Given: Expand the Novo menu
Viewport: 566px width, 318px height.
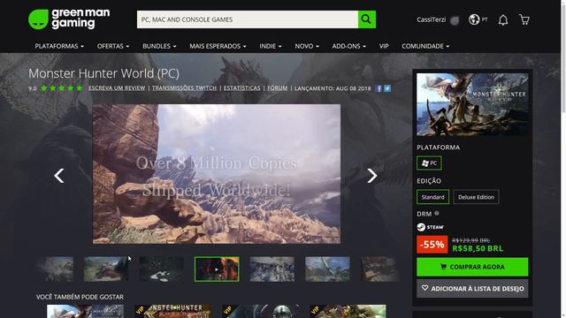Looking at the screenshot, I should [x=307, y=46].
